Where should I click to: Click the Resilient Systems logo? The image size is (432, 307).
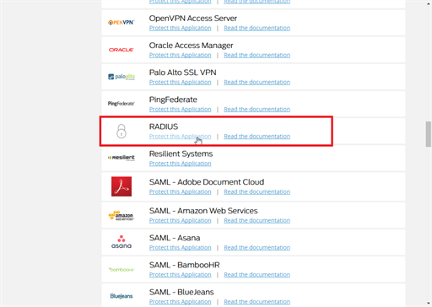pyautogui.click(x=121, y=158)
